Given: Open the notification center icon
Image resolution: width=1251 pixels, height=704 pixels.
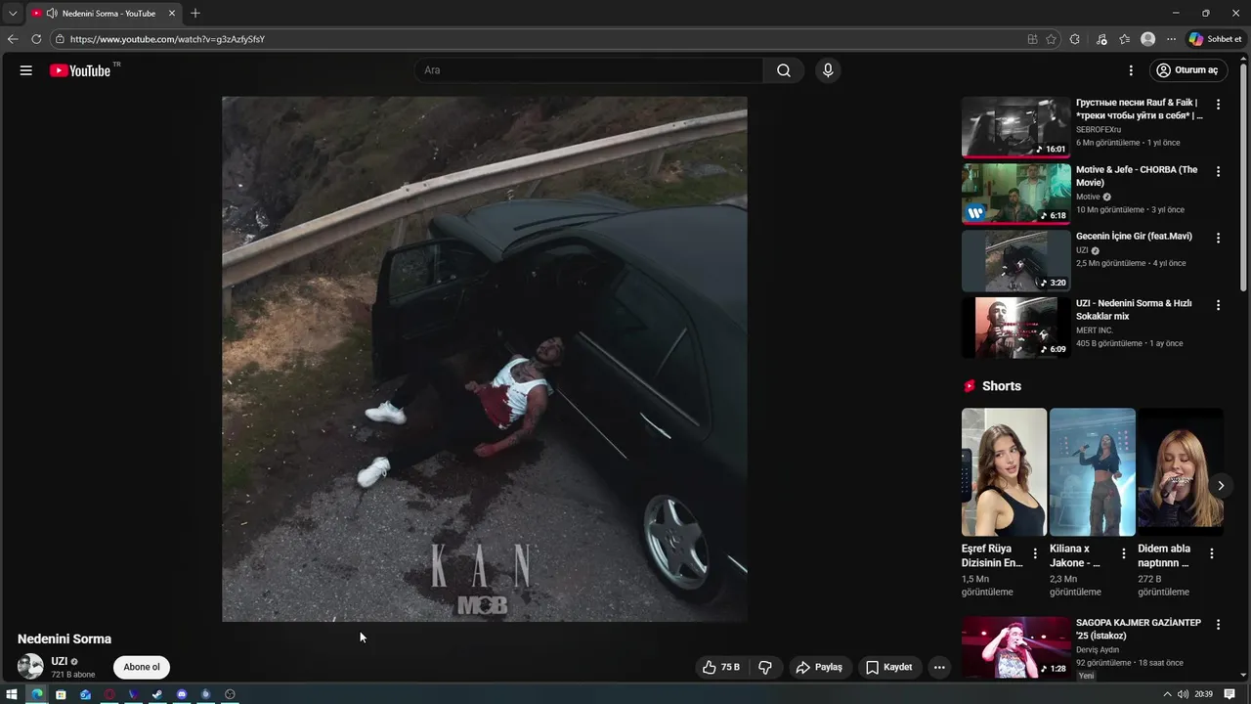Looking at the screenshot, I should pyautogui.click(x=1229, y=694).
